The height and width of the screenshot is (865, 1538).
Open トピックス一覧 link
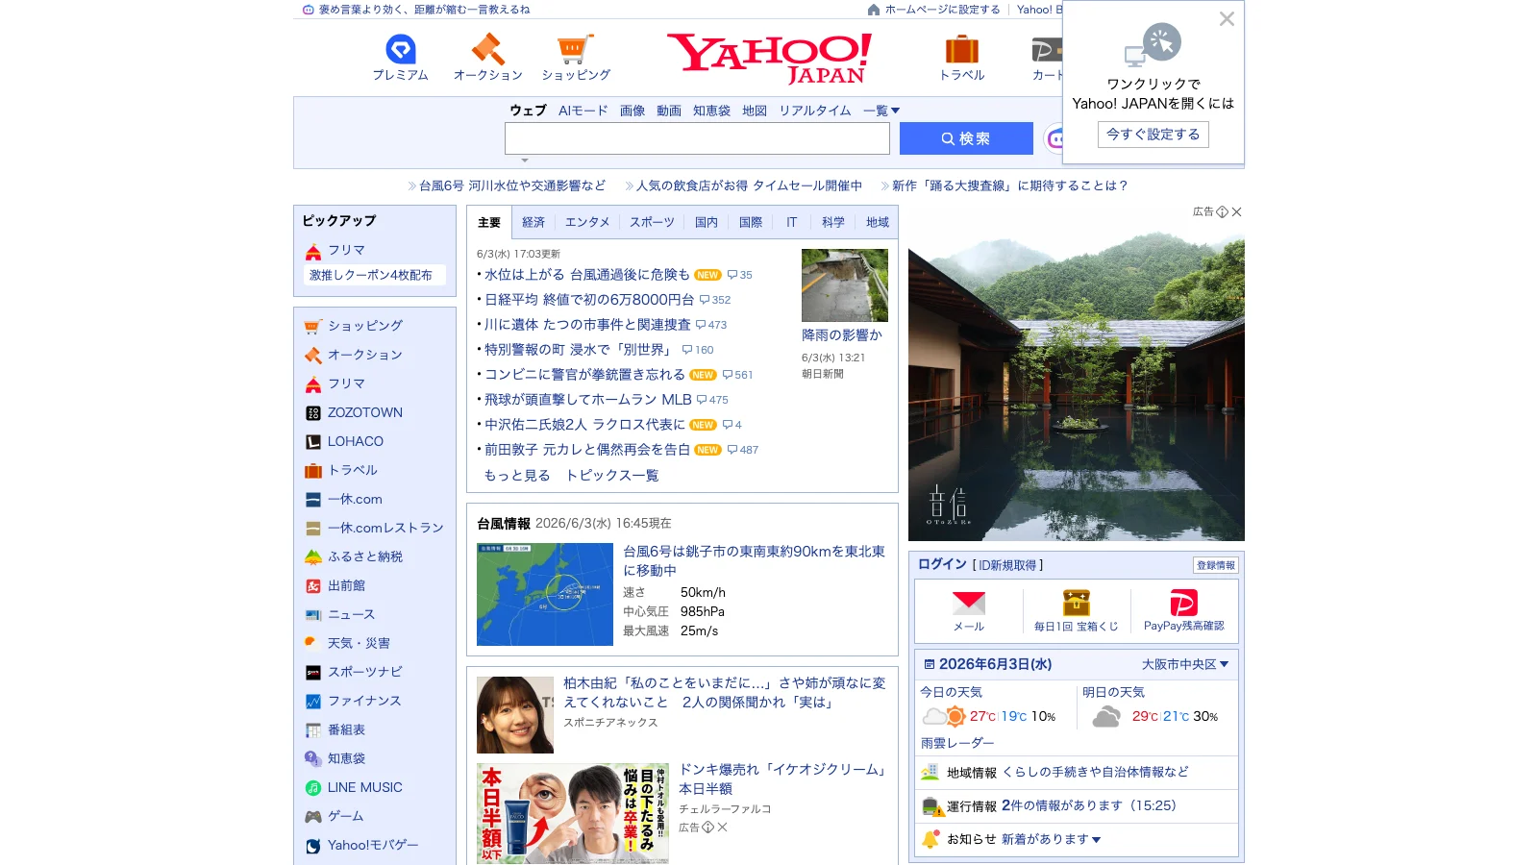[x=612, y=476]
